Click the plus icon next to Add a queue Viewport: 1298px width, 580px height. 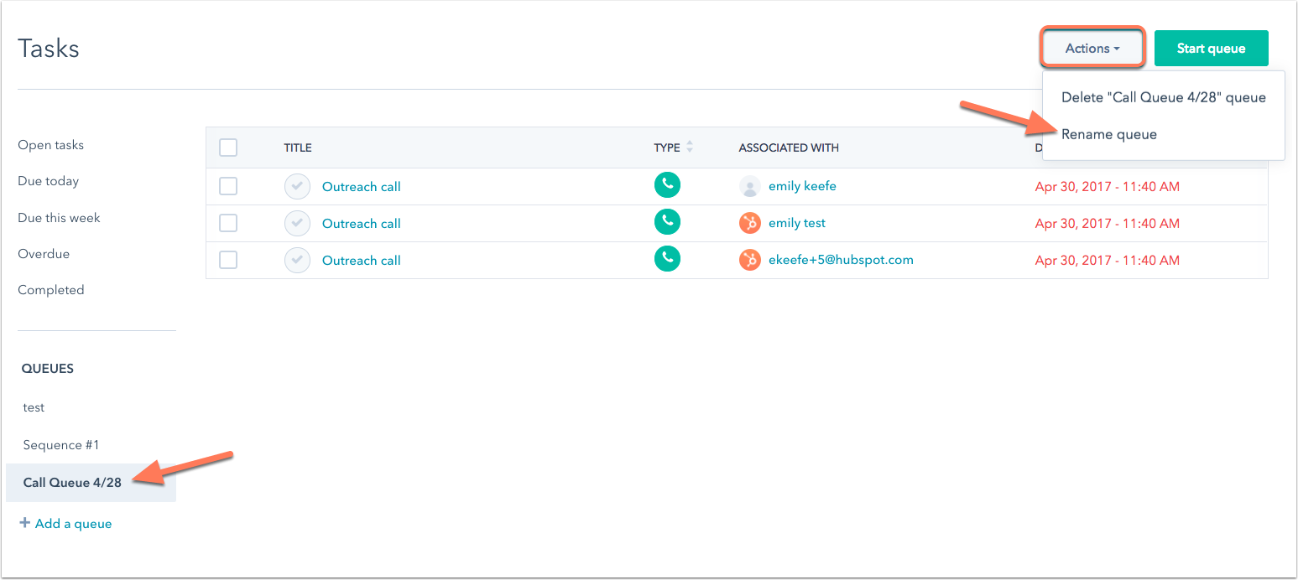tap(24, 523)
